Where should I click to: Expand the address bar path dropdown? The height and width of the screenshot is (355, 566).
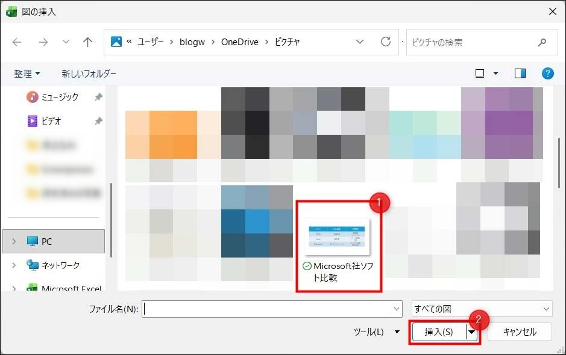point(360,42)
